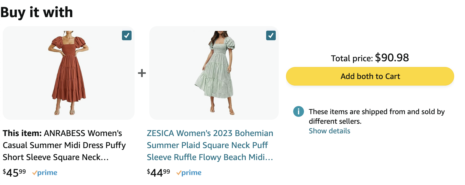Click the Prime logo beside $44.99
The width and height of the screenshot is (465, 185).
pos(189,173)
